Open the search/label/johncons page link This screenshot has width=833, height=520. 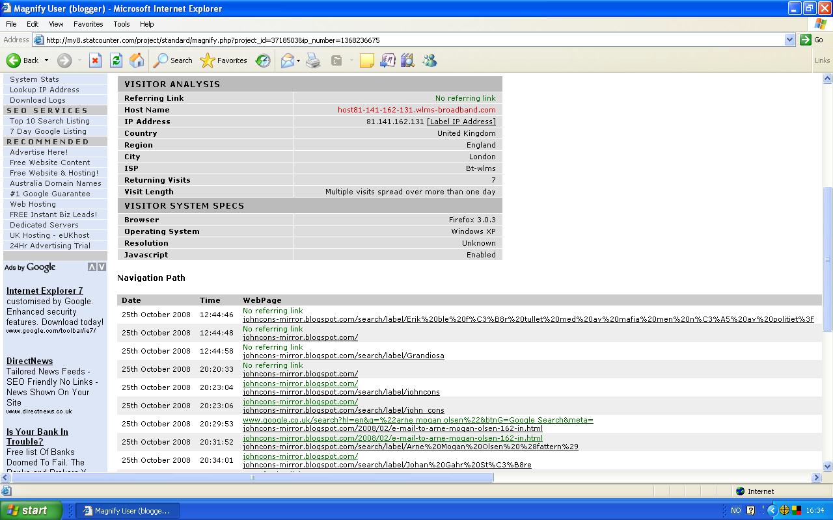coord(341,392)
